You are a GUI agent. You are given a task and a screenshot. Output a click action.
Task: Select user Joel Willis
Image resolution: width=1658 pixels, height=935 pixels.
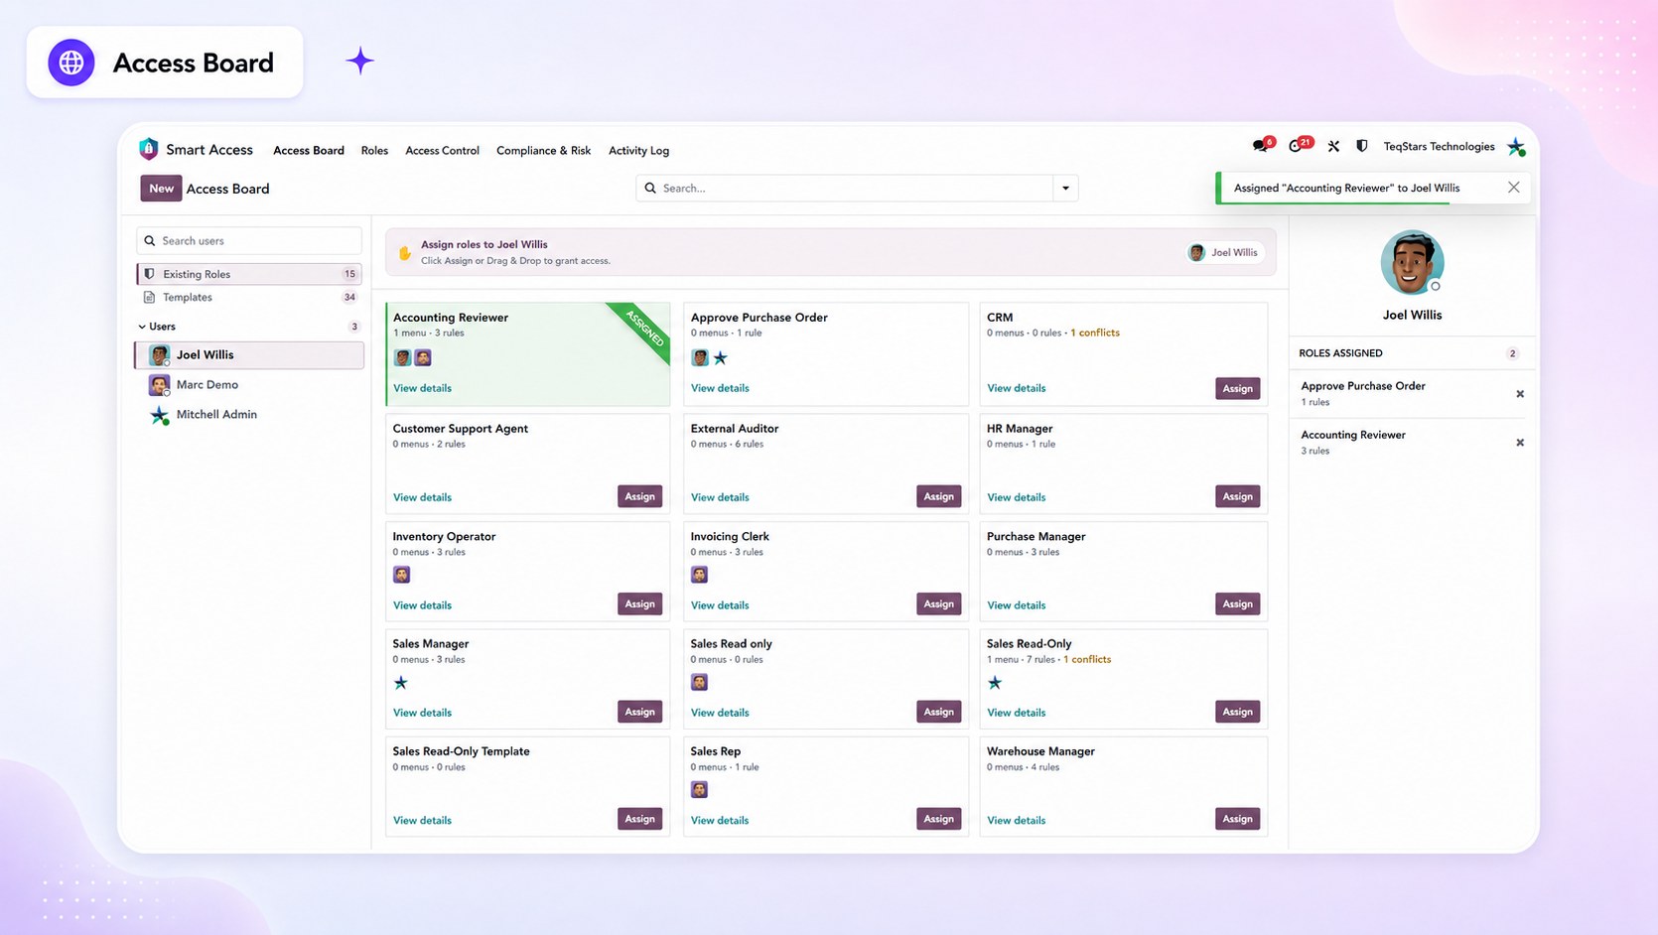coord(249,355)
